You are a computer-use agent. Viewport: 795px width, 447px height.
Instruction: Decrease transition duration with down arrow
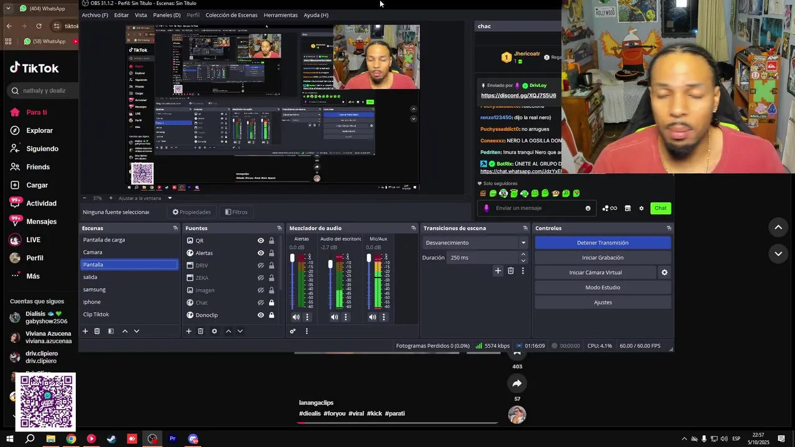click(523, 261)
